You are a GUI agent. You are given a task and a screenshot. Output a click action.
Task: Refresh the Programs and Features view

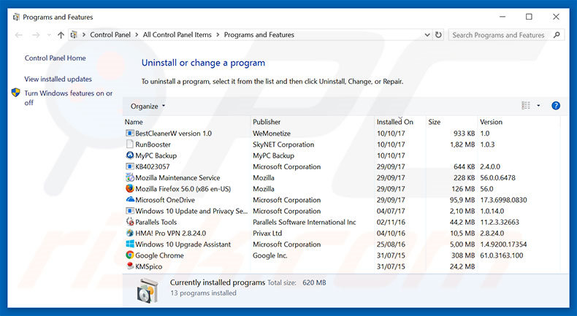(x=438, y=35)
